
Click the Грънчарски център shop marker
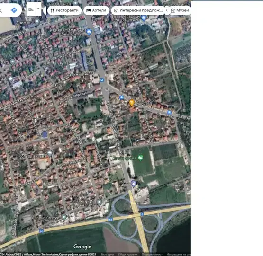tap(144, 18)
